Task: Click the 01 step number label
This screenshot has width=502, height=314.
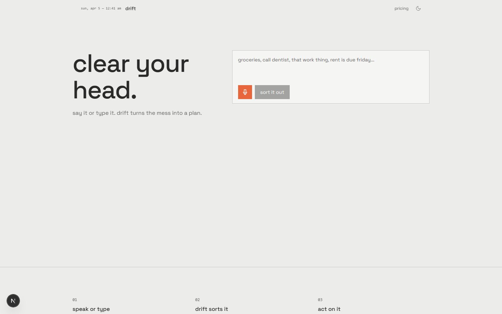Action: [x=75, y=300]
